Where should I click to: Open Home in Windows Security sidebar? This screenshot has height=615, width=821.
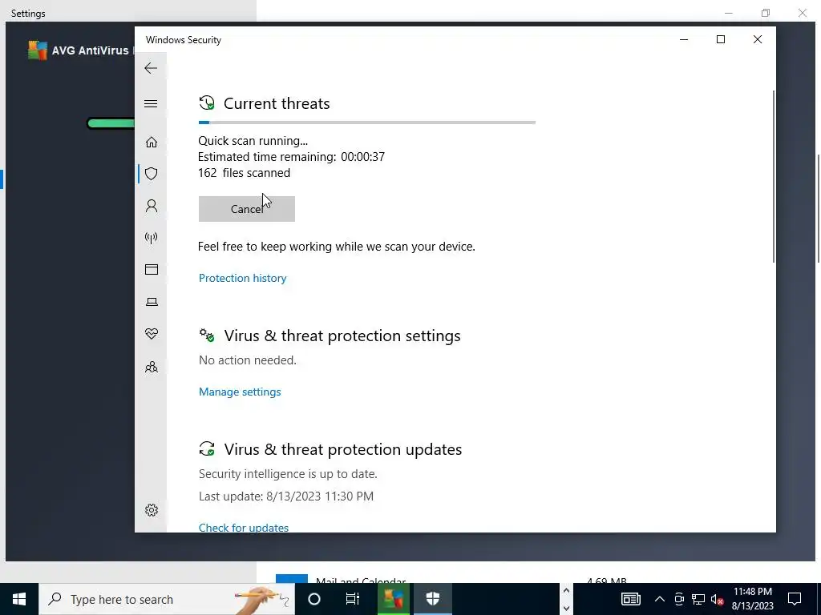(152, 143)
